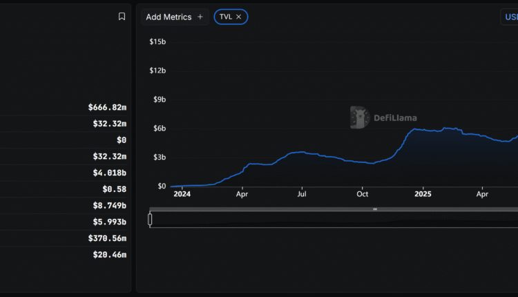Image resolution: width=518 pixels, height=297 pixels.
Task: Click the chart line peak near 2025
Action: [x=416, y=129]
